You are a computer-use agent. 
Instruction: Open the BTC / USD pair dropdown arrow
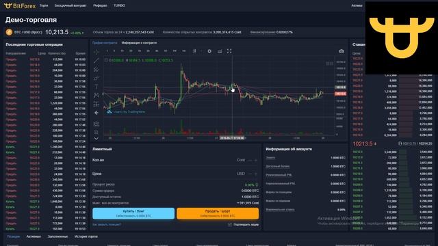point(83,33)
